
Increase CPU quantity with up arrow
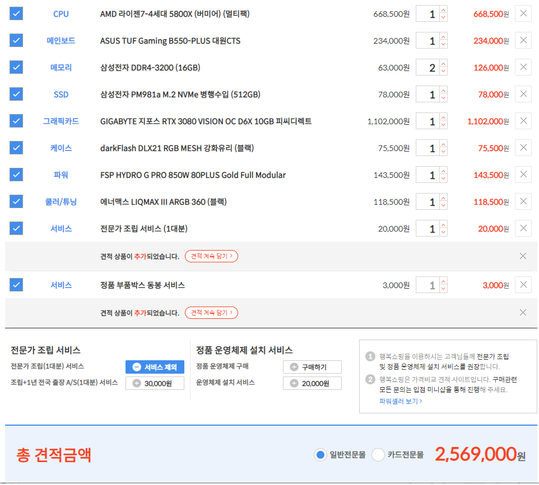pyautogui.click(x=443, y=10)
